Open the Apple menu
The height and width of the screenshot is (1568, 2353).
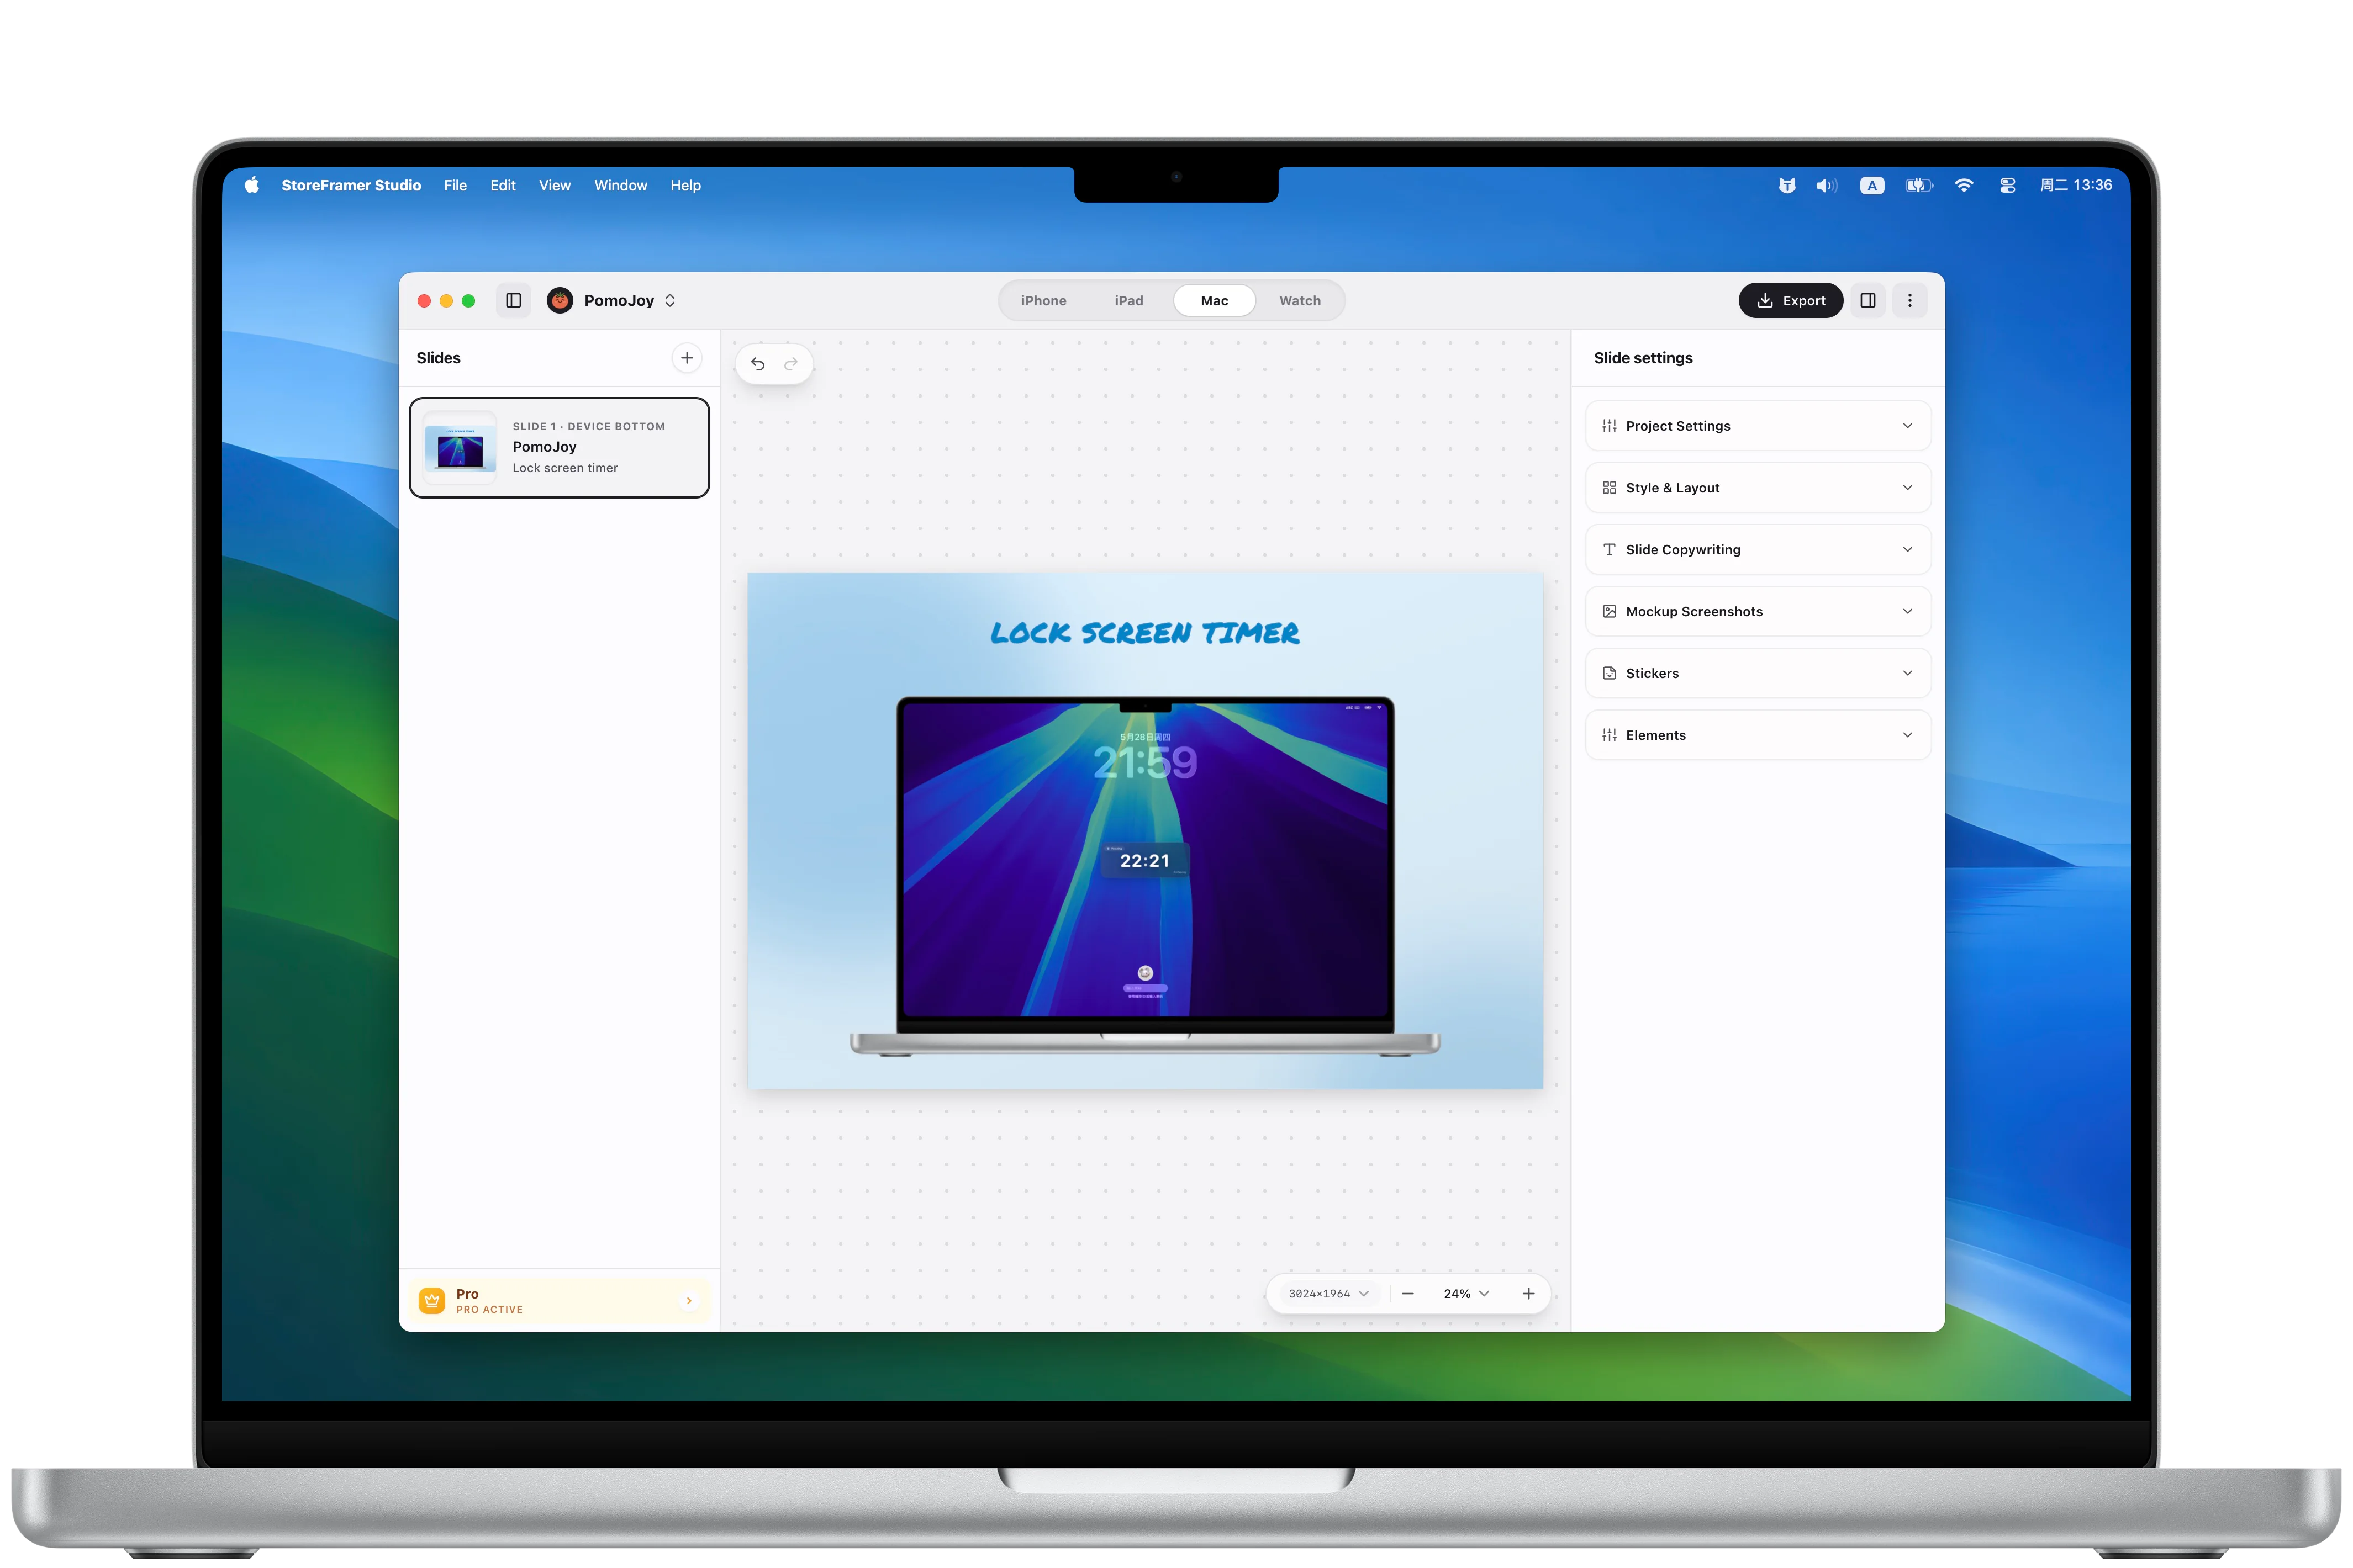click(x=252, y=185)
